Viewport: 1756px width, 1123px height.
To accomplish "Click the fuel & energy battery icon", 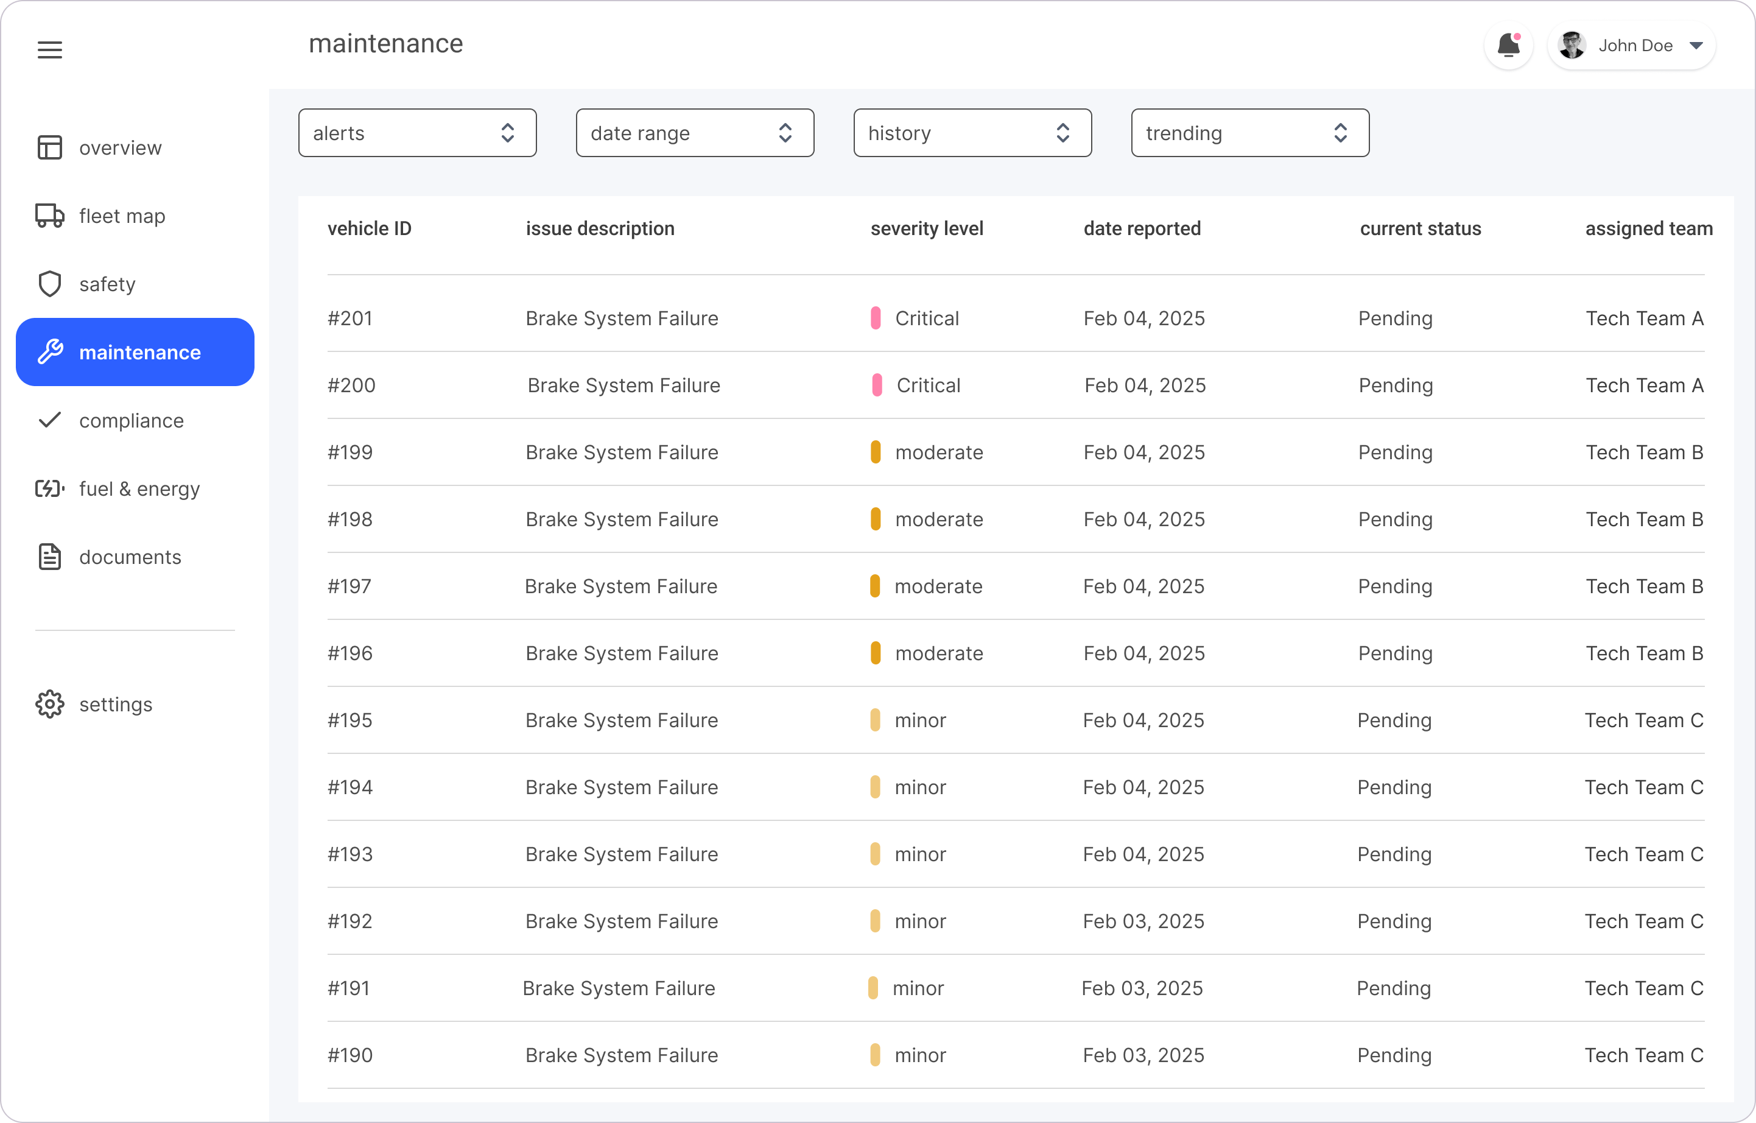I will coord(49,488).
